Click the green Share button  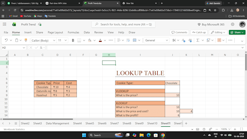tap(237, 32)
